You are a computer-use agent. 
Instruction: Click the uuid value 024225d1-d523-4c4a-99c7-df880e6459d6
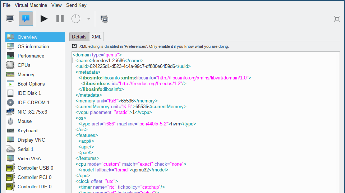132,66
